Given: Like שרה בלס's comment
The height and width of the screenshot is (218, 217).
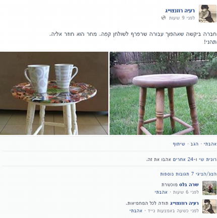Looking at the screenshot, I should pyautogui.click(x=161, y=192).
